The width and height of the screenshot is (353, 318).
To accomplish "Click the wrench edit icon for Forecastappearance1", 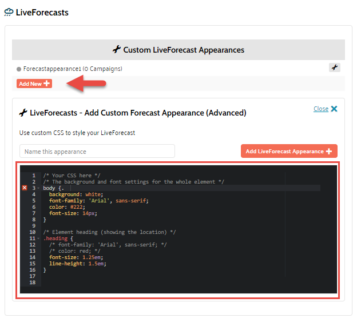I will tap(335, 67).
